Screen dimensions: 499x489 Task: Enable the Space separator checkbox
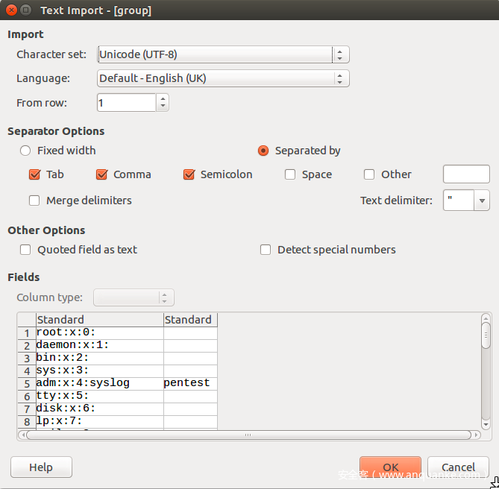[290, 174]
